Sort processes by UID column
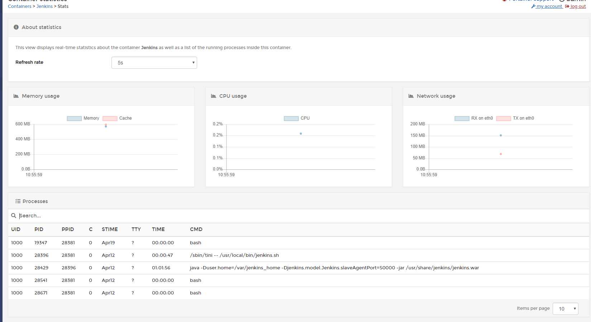This screenshot has width=591, height=322. 16,229
